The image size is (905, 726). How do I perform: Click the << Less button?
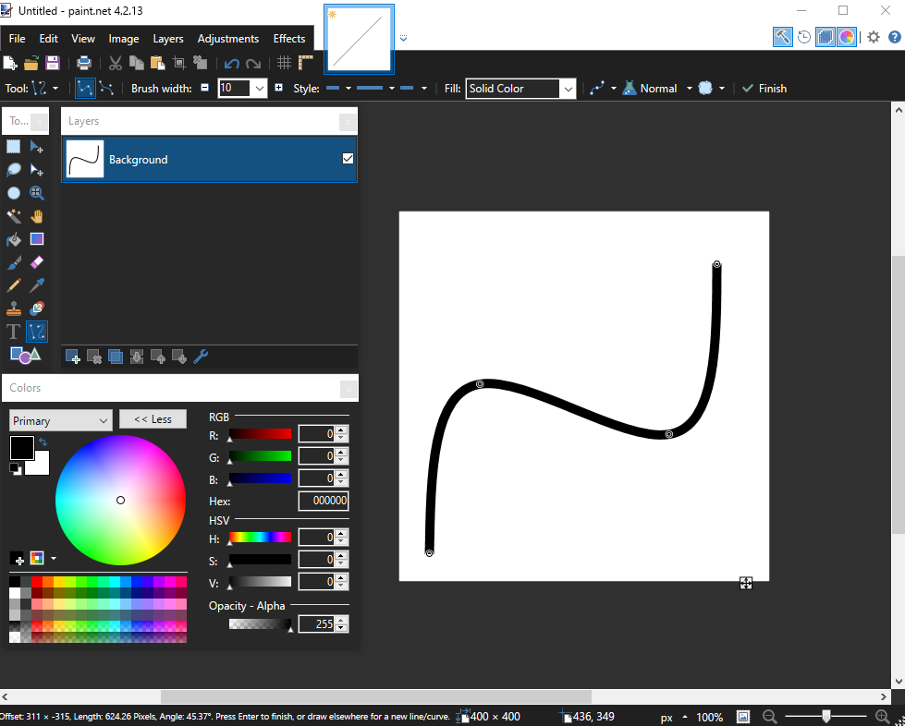pyautogui.click(x=153, y=419)
